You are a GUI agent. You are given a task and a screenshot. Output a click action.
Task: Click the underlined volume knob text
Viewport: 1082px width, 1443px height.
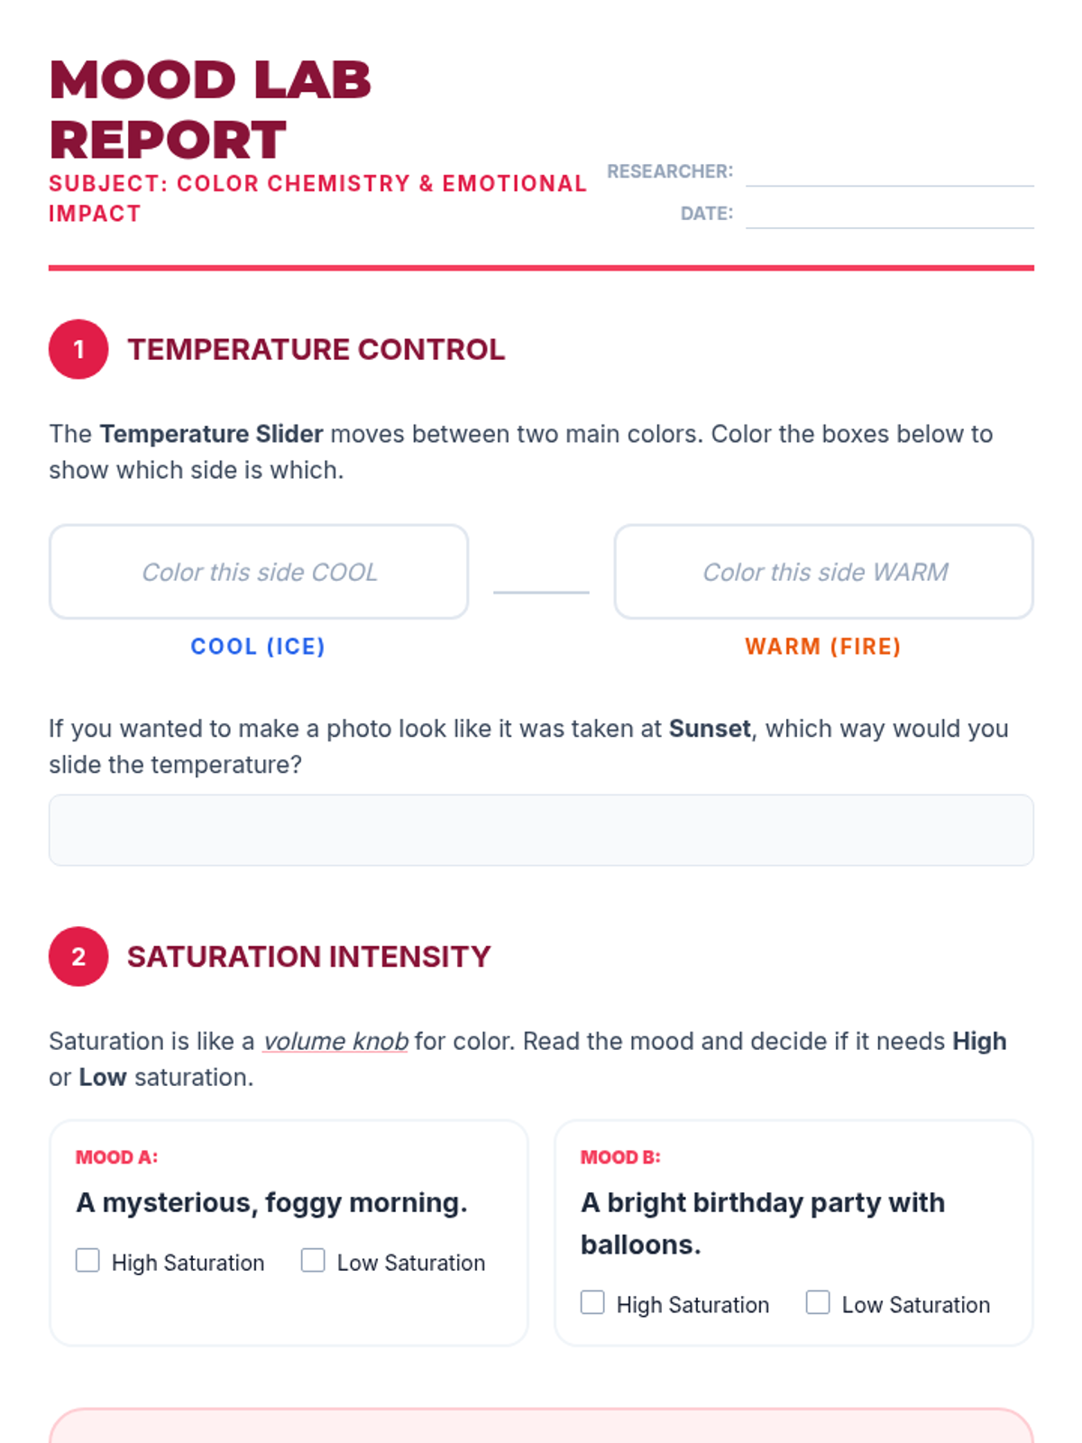335,1042
